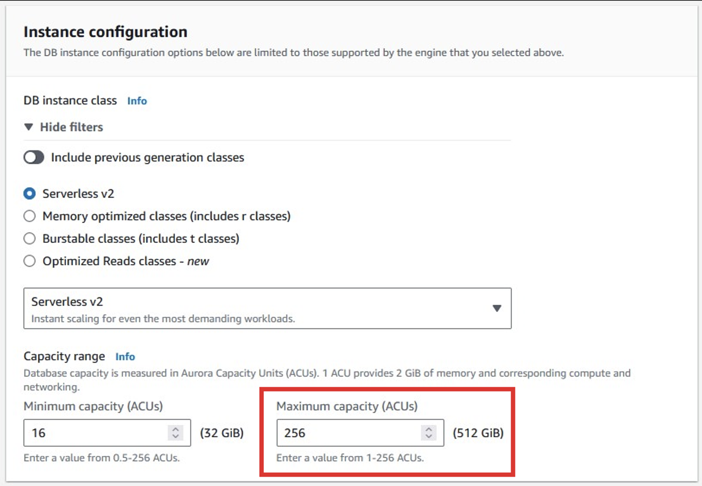Select Memory optimized classes radio button
This screenshot has width=702, height=486.
tap(30, 216)
